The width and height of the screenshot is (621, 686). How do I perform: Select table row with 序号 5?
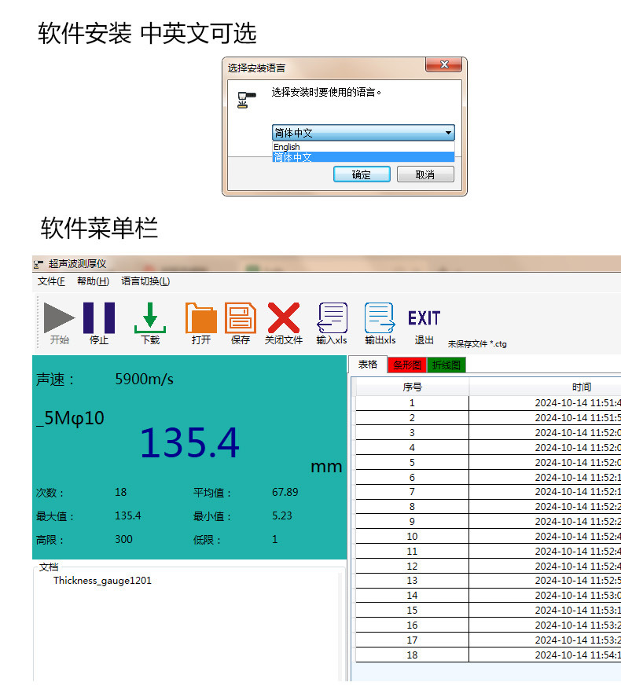click(x=488, y=462)
